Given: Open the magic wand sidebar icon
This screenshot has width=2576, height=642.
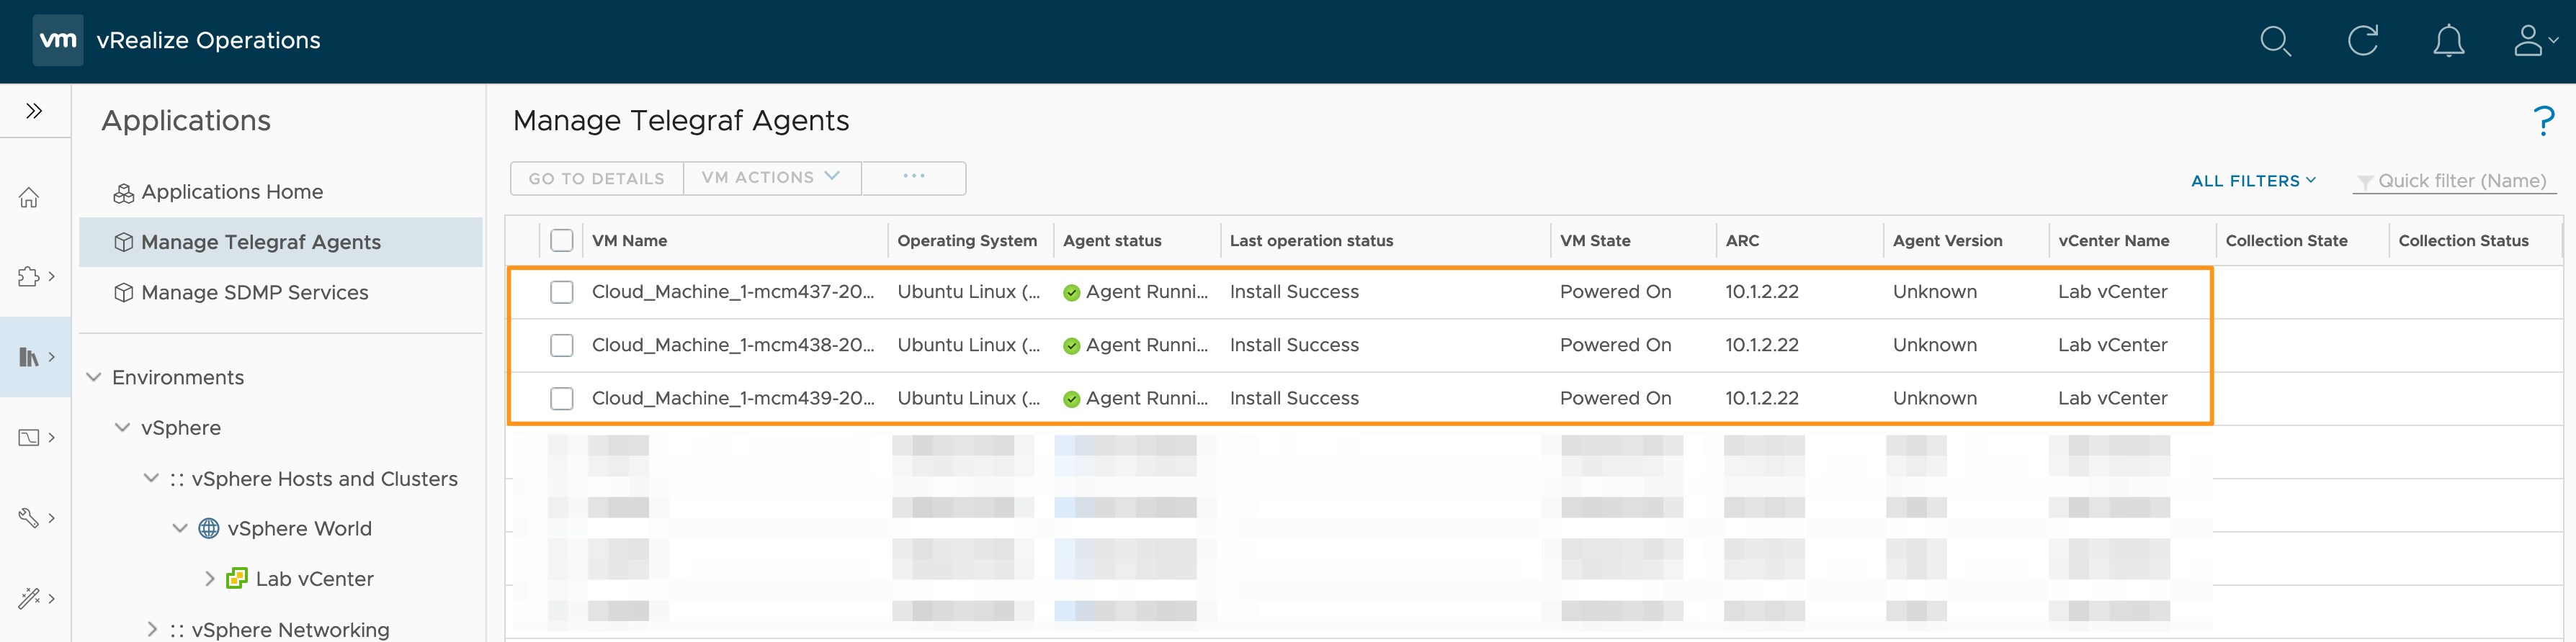Looking at the screenshot, I should coord(29,598).
